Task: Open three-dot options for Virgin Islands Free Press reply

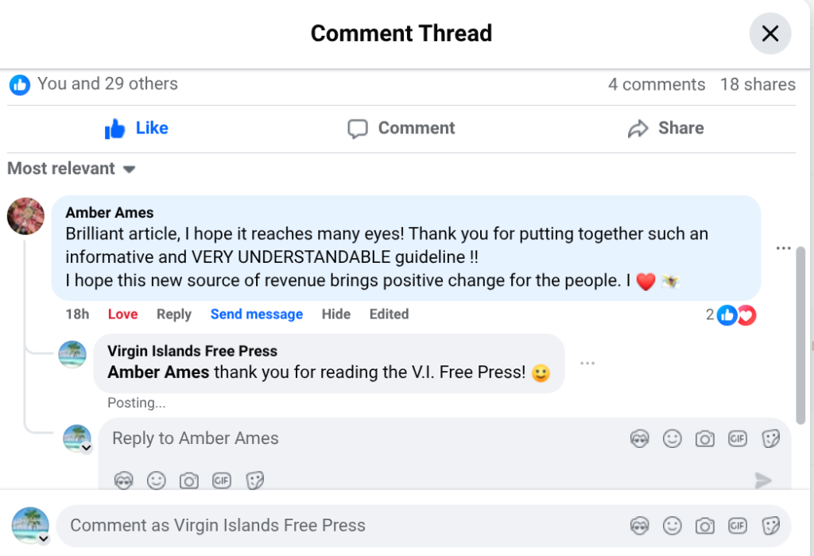Action: pos(587,363)
